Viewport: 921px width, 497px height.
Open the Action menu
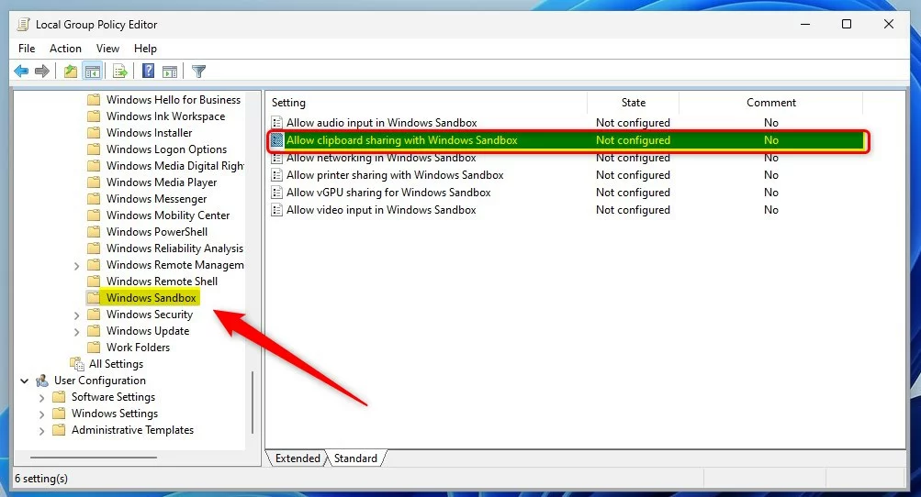pyautogui.click(x=65, y=49)
